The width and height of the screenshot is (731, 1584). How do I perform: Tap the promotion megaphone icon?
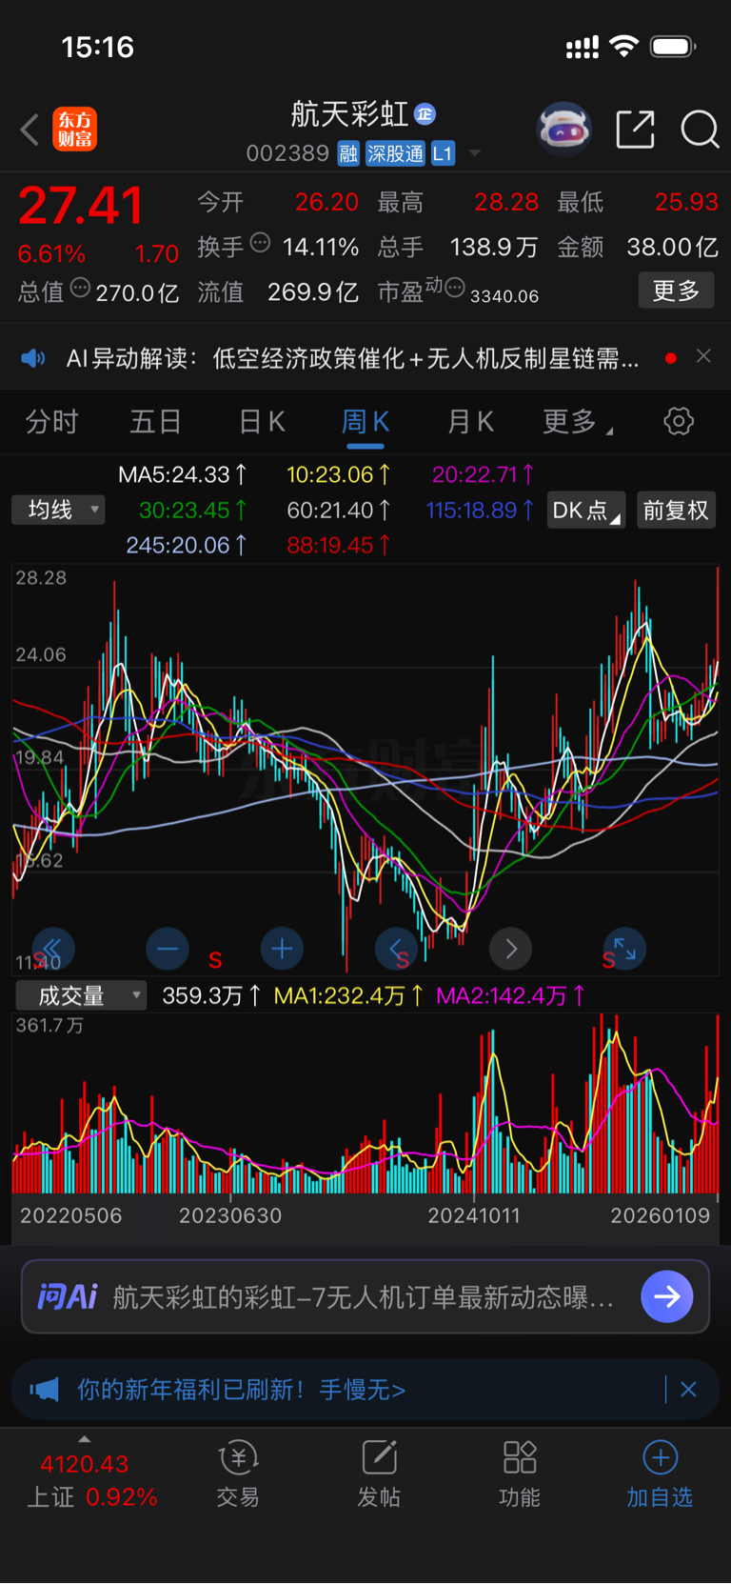tap(44, 1391)
